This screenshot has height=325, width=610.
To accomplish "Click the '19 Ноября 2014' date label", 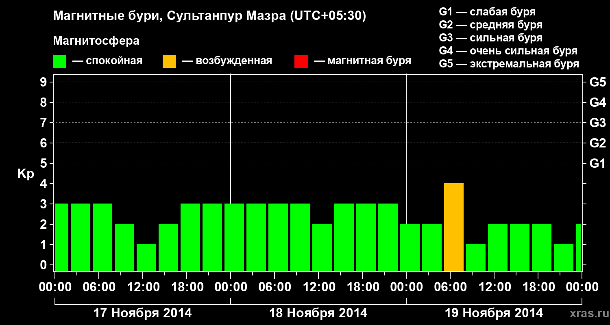I will click(494, 313).
